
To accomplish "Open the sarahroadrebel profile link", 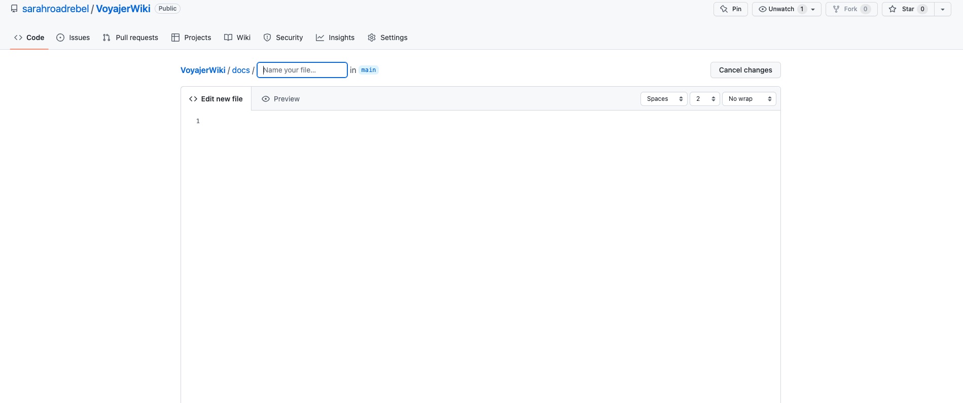I will pos(55,9).
